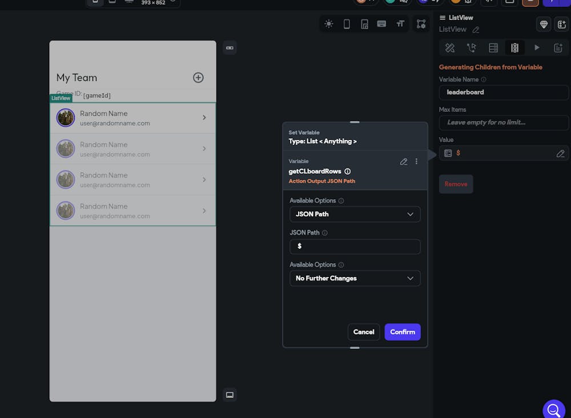Expand the JSON Path options dropdown
This screenshot has height=418, width=571.
355,214
